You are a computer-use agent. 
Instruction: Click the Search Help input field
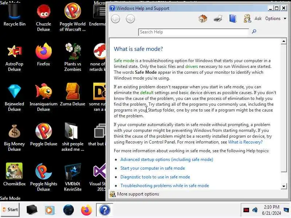click(x=194, y=32)
